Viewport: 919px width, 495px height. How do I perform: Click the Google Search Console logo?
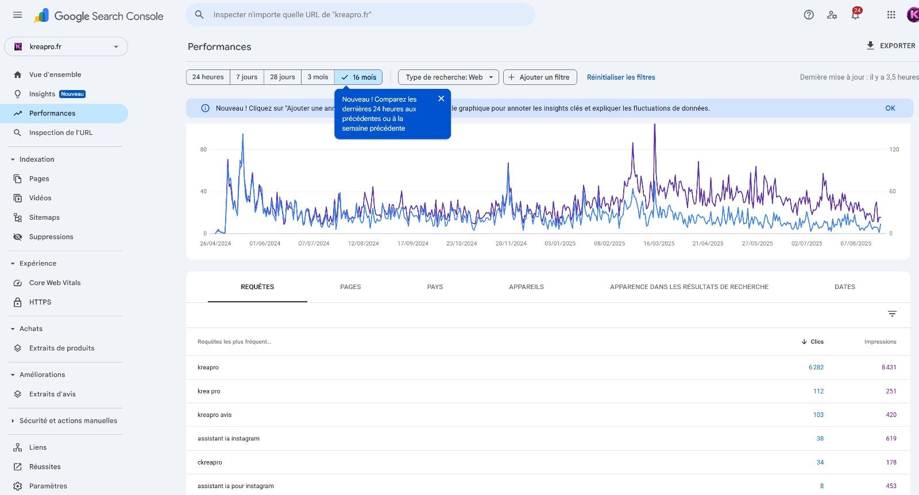[98, 16]
